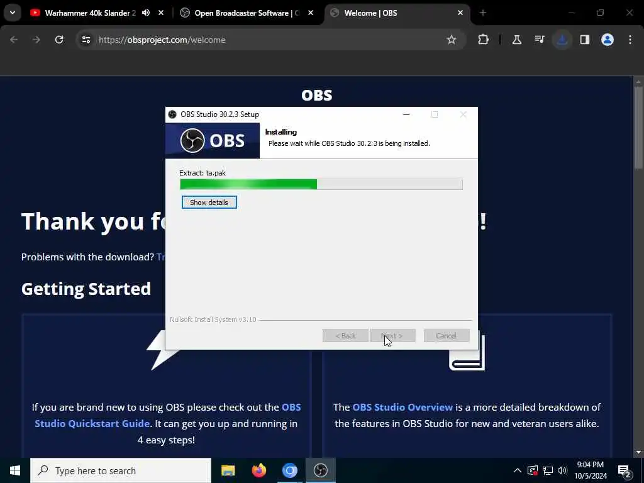644x483 pixels.
Task: Close the Open Broadcaster Software tab
Action: 311,13
